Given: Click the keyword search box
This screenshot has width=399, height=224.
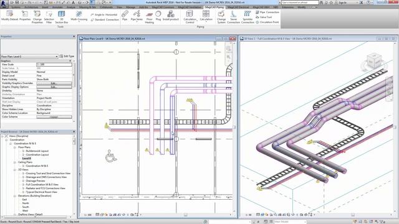Looking at the screenshot, I should coord(300,2).
